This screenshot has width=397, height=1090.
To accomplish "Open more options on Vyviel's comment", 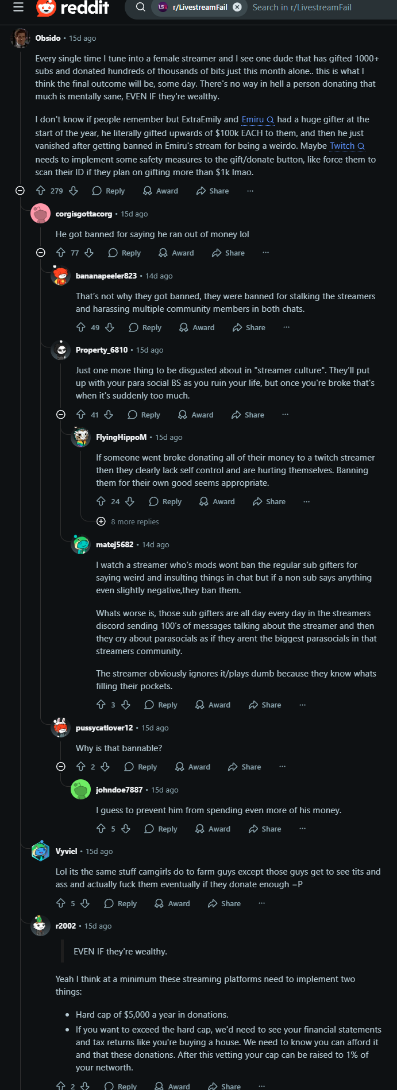I will pyautogui.click(x=262, y=903).
